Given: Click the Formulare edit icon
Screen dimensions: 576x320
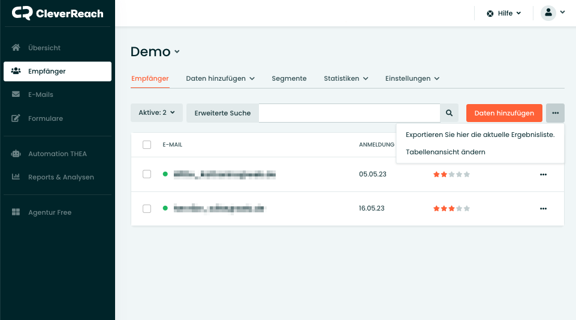Looking at the screenshot, I should (x=16, y=118).
